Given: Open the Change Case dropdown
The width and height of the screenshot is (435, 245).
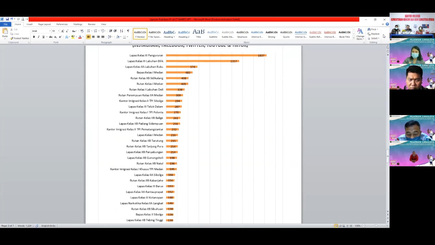Looking at the screenshot, I should [74, 31].
